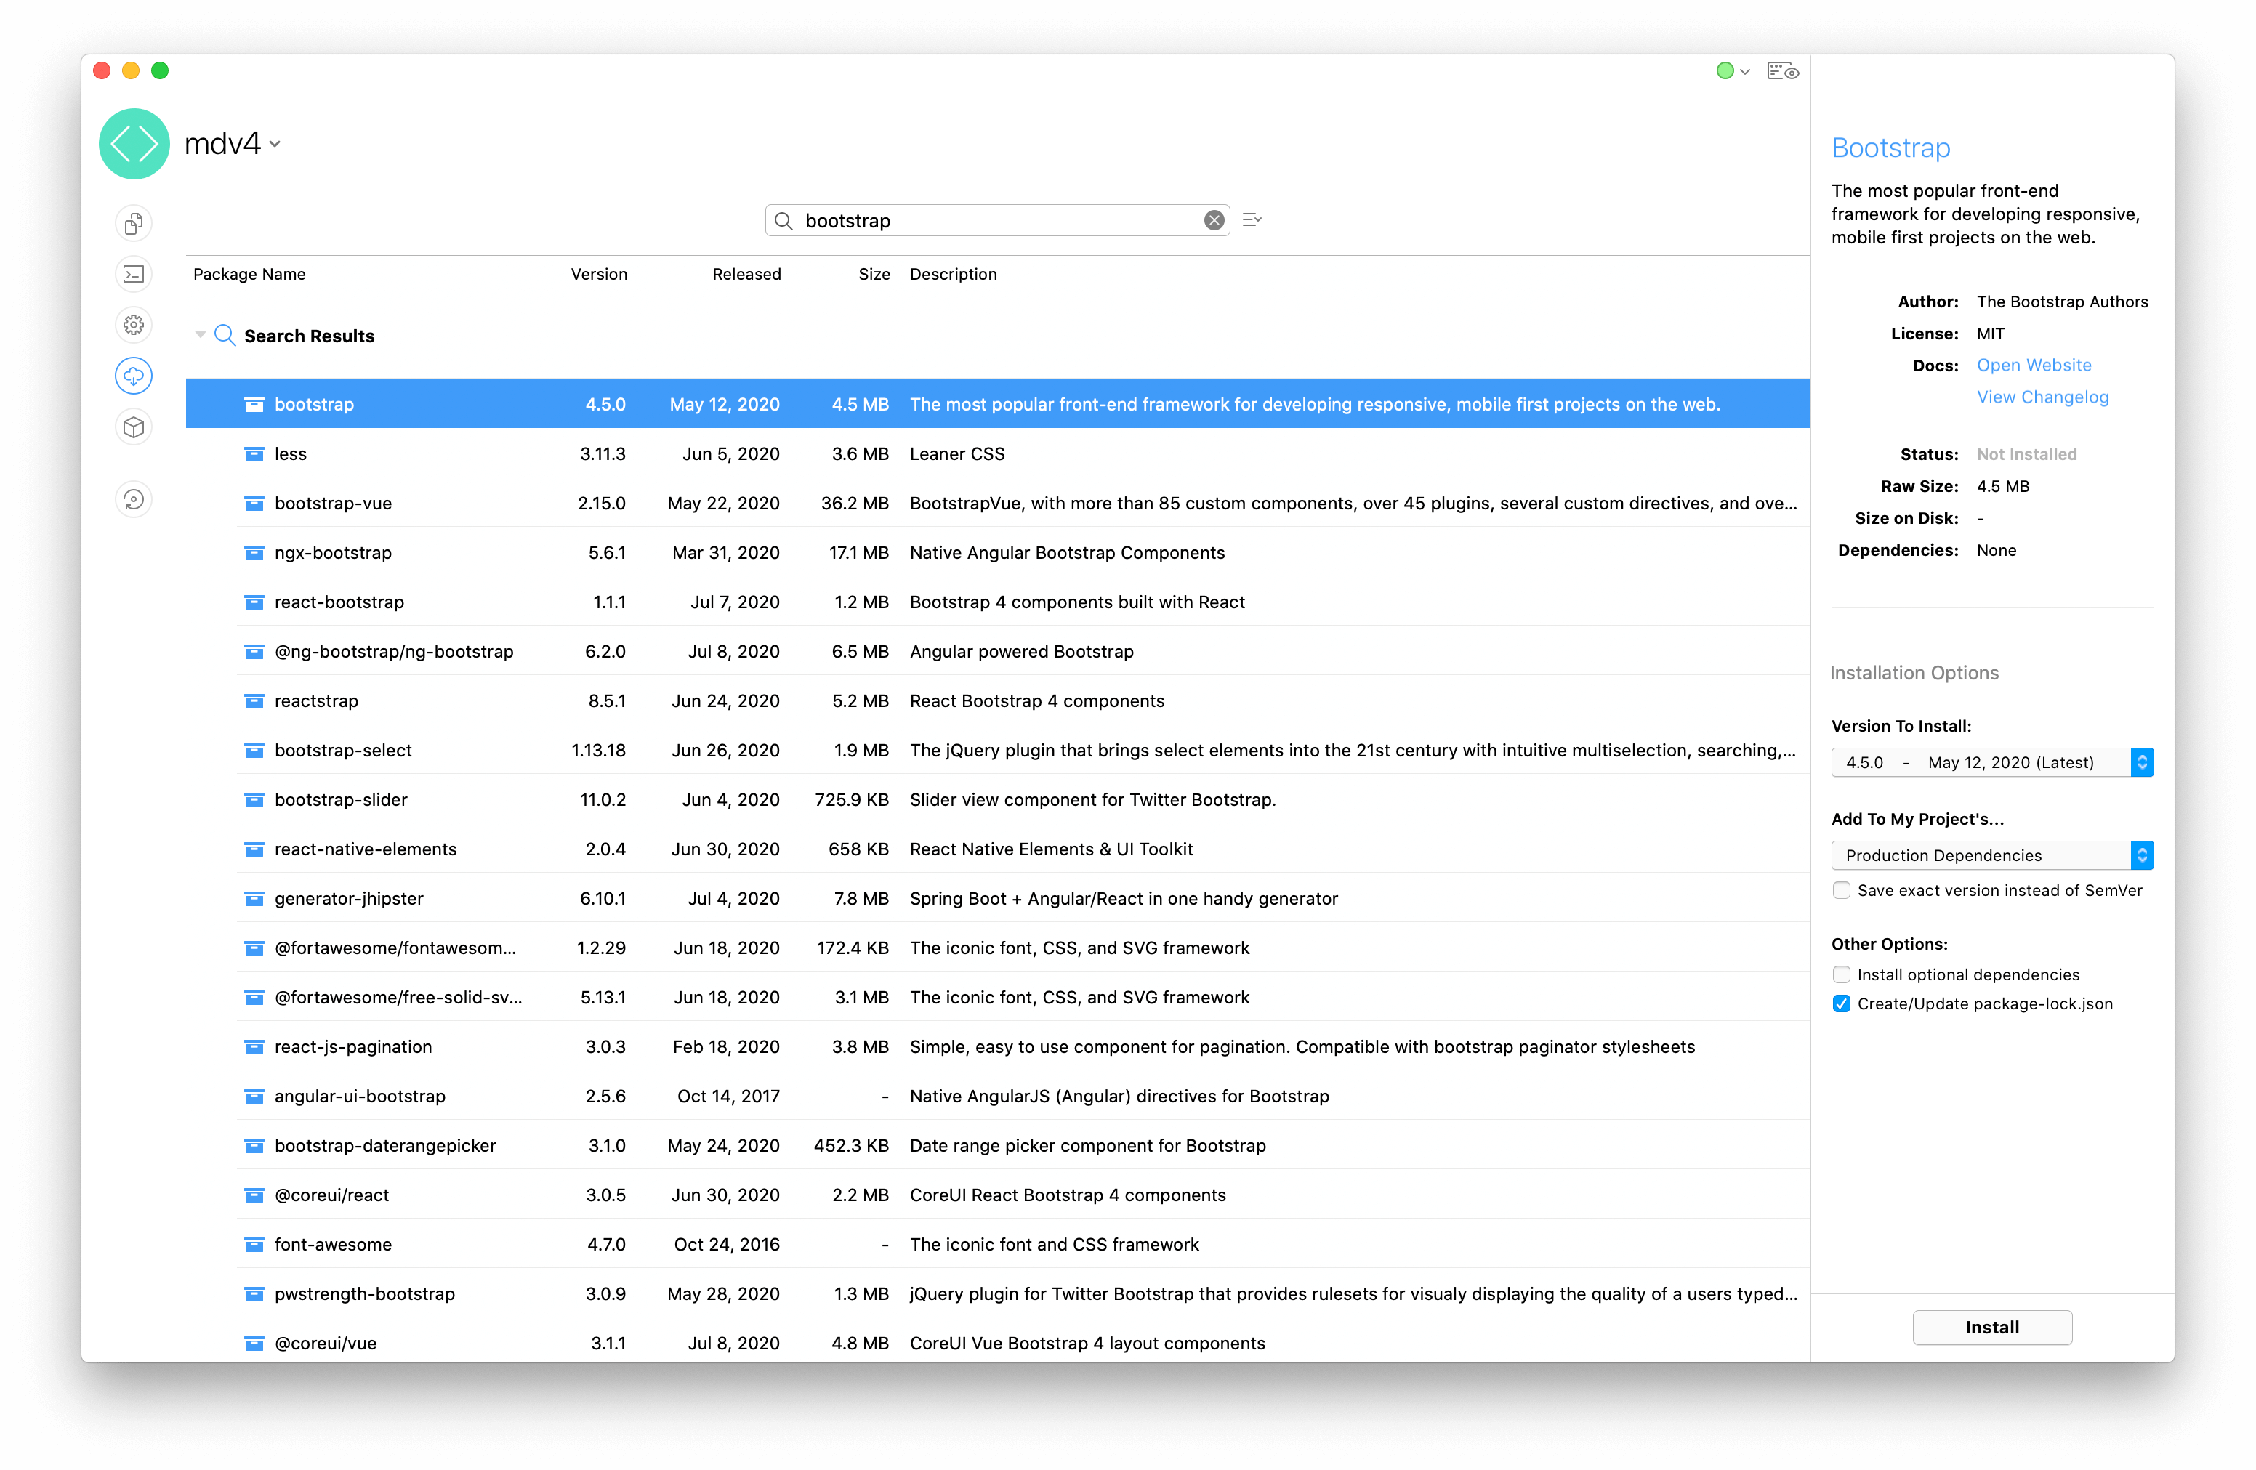Image resolution: width=2256 pixels, height=1470 pixels.
Task: Click package icon of @coreui/react row
Action: 254,1195
